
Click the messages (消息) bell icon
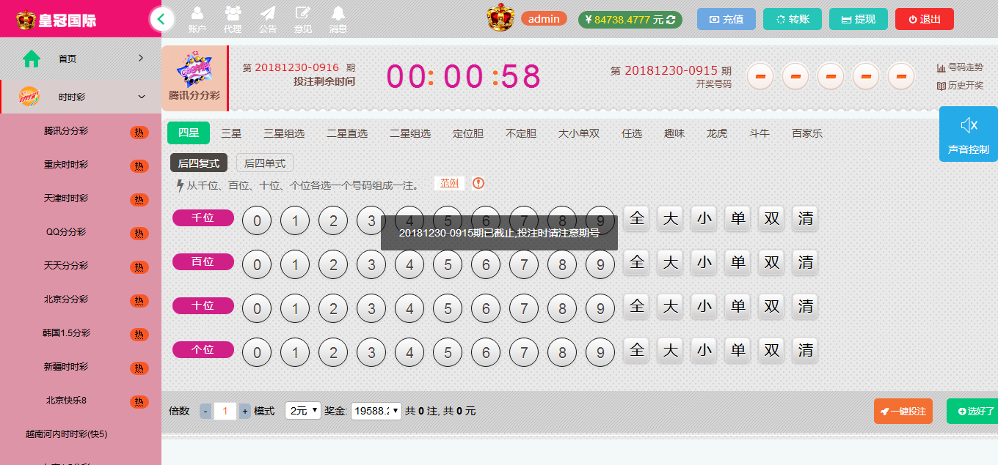(338, 14)
